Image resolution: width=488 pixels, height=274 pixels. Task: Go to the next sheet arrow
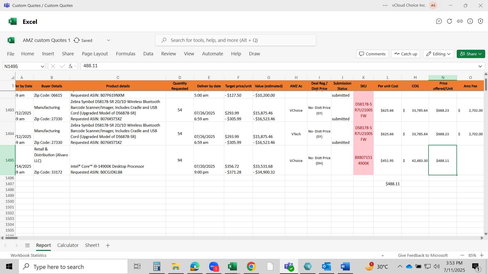tap(17, 245)
